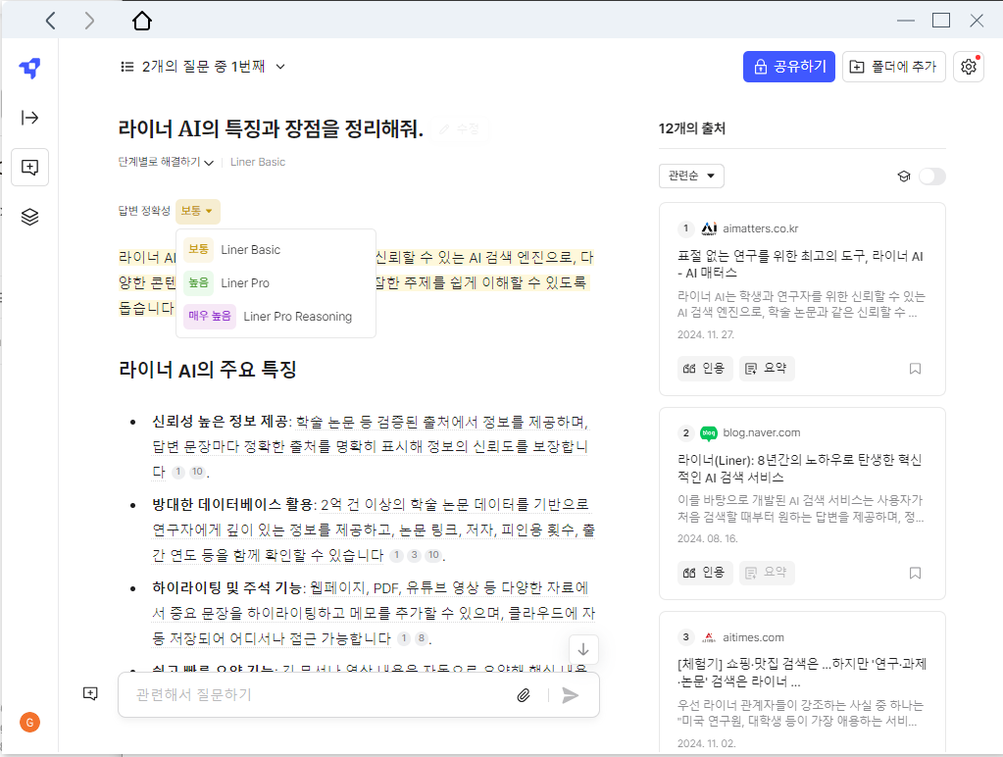Click the aimatters.co.kr domain label
1003x757 pixels.
click(x=761, y=228)
